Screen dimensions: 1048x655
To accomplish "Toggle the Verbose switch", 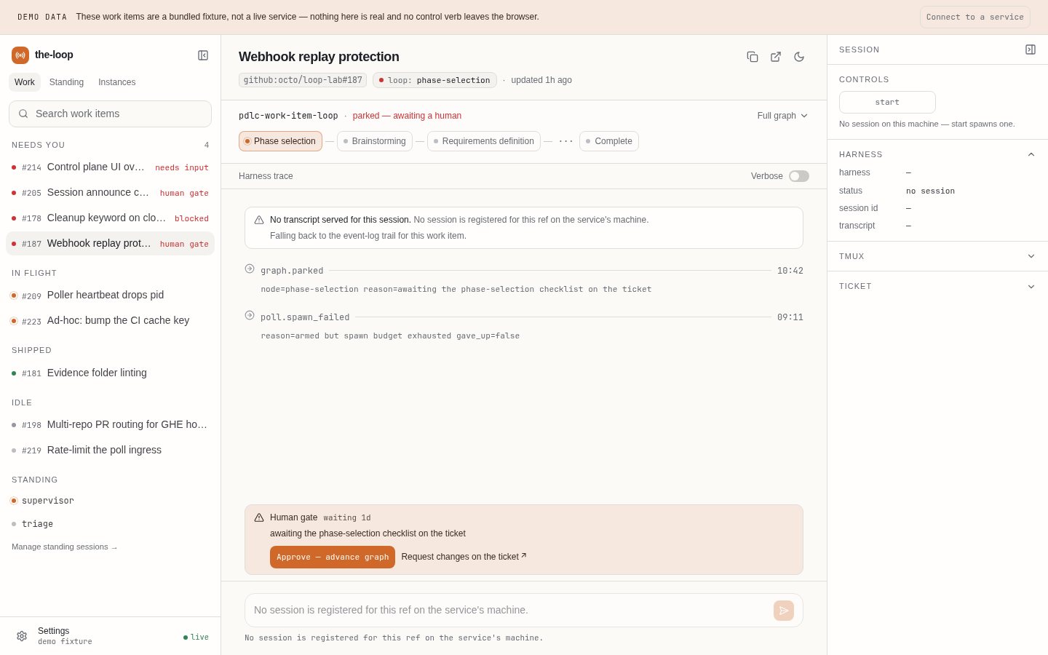I will coord(799,176).
